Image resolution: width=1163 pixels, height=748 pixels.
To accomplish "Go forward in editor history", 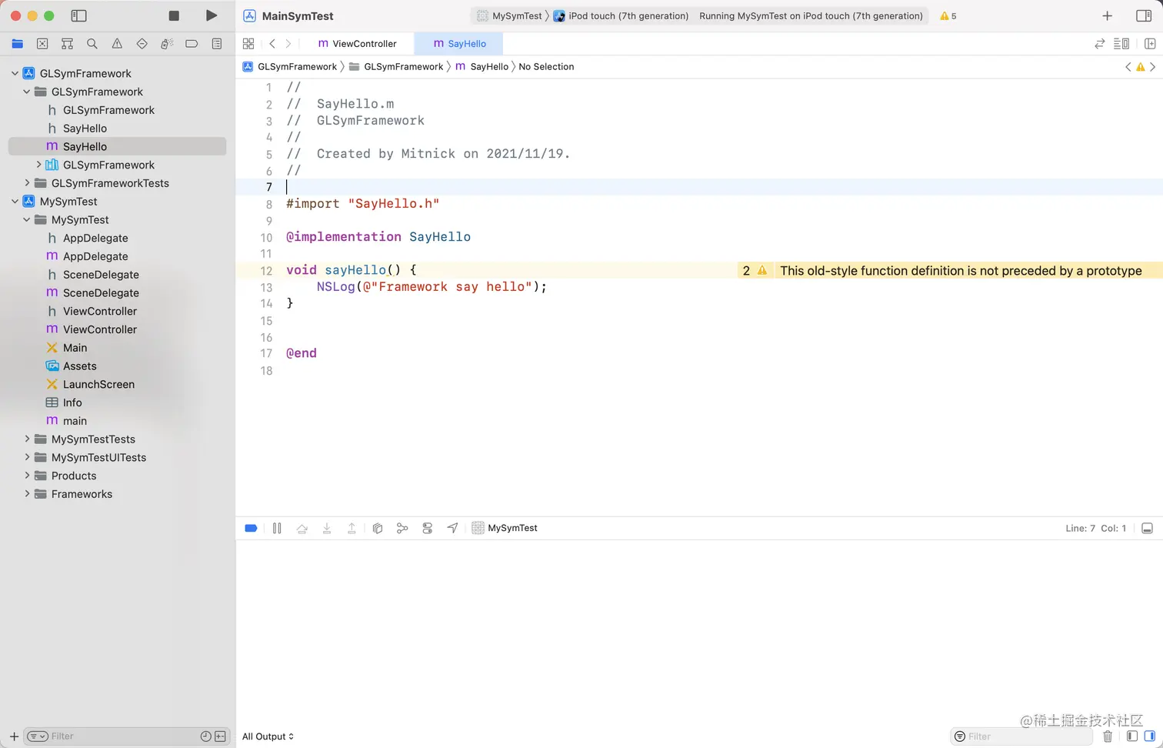I will point(288,44).
